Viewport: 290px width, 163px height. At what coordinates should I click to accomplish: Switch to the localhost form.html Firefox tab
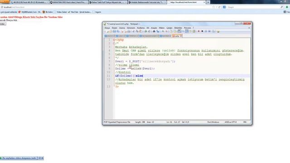[x=186, y=2]
